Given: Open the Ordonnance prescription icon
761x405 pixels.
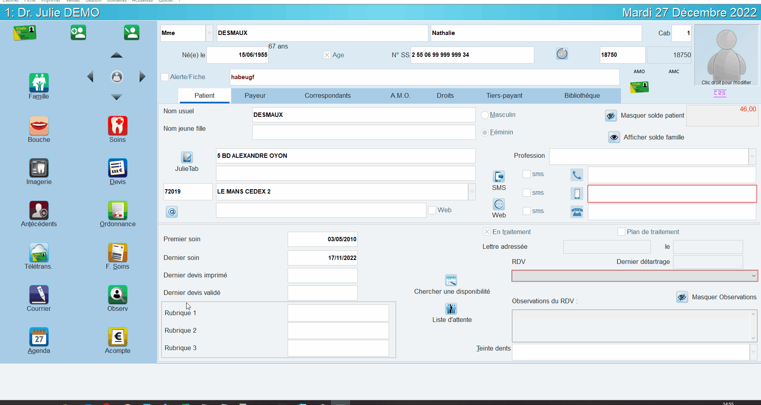Looking at the screenshot, I should [x=117, y=210].
